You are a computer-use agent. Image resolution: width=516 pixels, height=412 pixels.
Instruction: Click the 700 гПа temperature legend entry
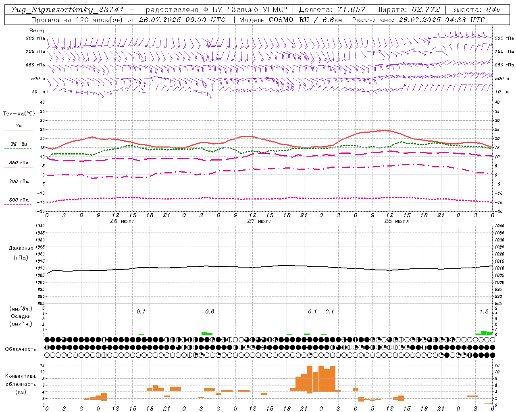click(x=19, y=181)
